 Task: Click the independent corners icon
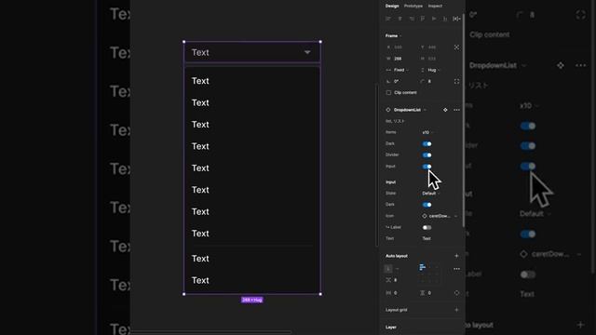456,82
